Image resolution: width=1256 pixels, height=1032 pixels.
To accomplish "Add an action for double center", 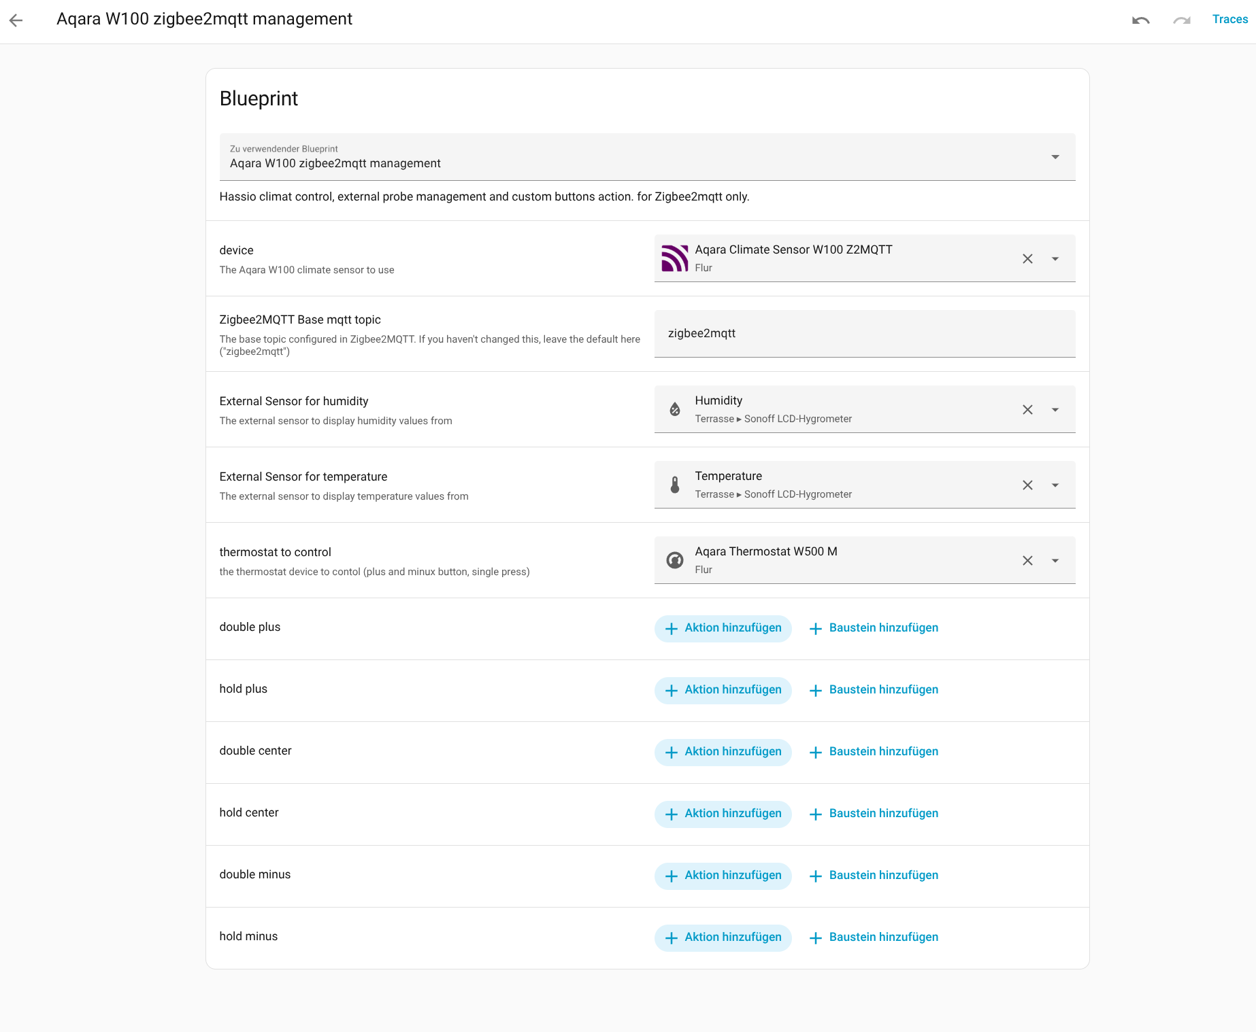I will click(723, 752).
